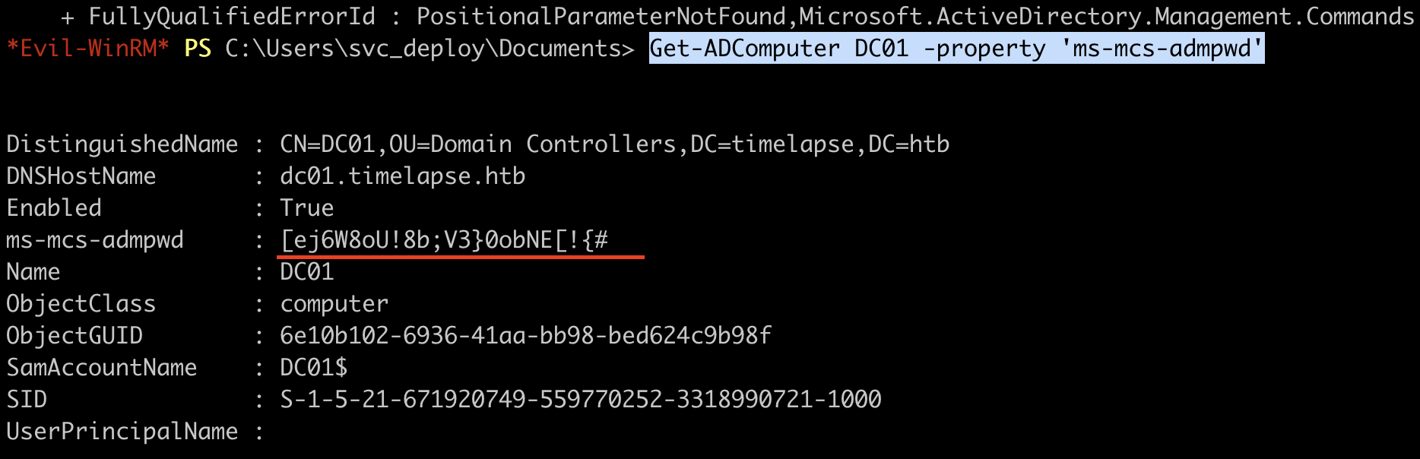Click the highlighted Get-ADComputer command text

956,49
